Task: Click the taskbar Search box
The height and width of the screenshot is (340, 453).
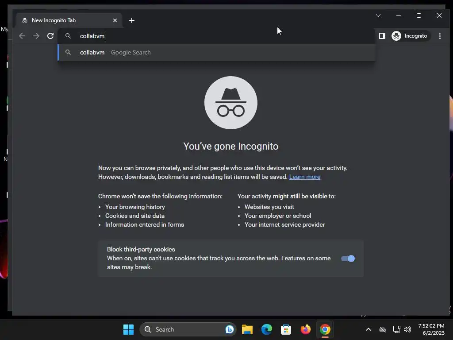Action: (188, 329)
